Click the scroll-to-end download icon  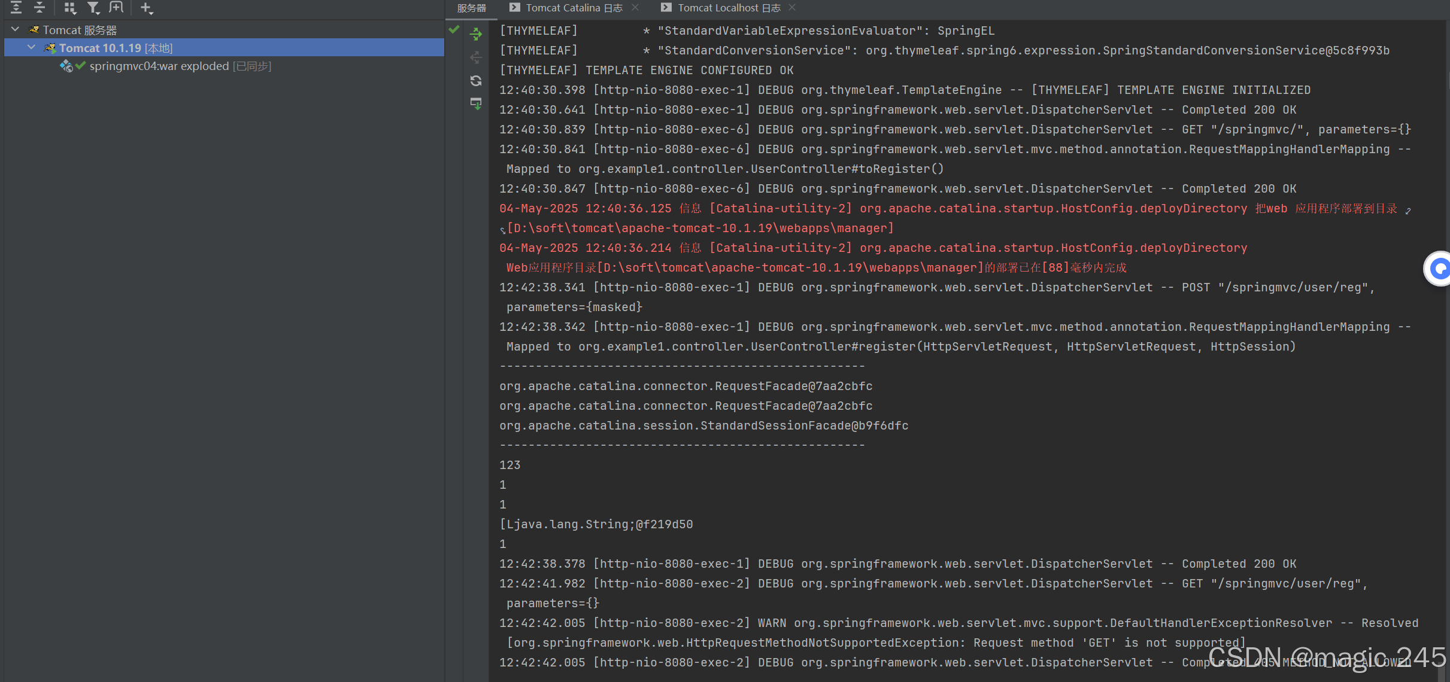[x=476, y=104]
